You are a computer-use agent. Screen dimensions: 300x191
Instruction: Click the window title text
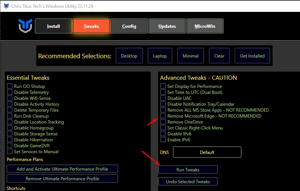[52, 6]
